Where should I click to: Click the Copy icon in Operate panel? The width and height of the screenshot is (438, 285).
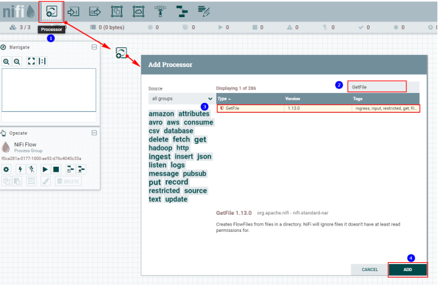[x=6, y=181]
